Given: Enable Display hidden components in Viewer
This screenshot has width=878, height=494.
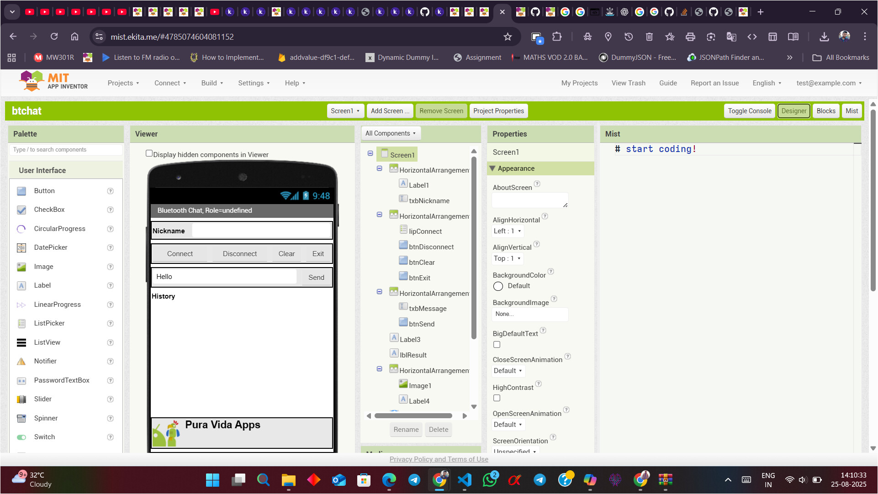Looking at the screenshot, I should 149,153.
